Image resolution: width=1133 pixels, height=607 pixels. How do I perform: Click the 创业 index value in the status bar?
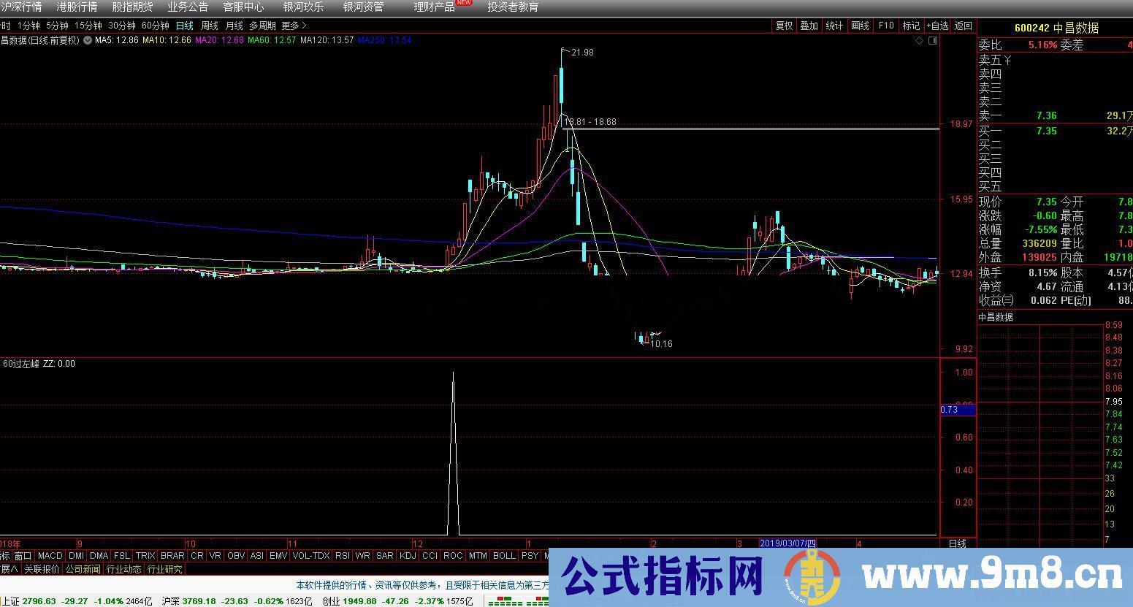(x=359, y=601)
